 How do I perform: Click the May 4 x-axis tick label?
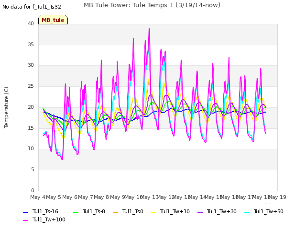[38, 197]
